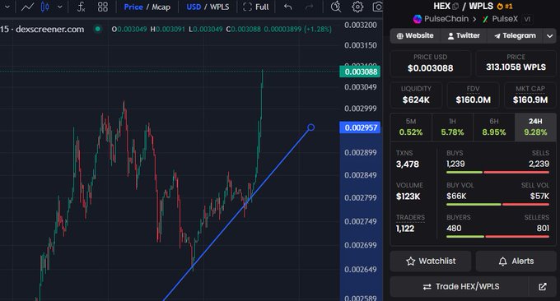
Task: Click the PRICE USD $0.003088 box
Action: pyautogui.click(x=431, y=63)
